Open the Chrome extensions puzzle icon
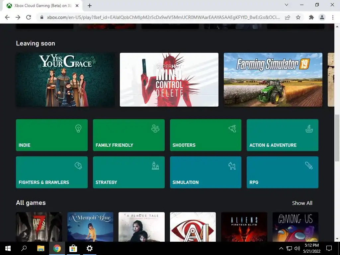Viewport: 340px width, 255px height. (x=311, y=17)
